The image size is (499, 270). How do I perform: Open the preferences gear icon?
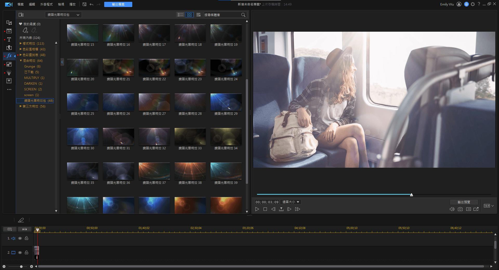473,4
